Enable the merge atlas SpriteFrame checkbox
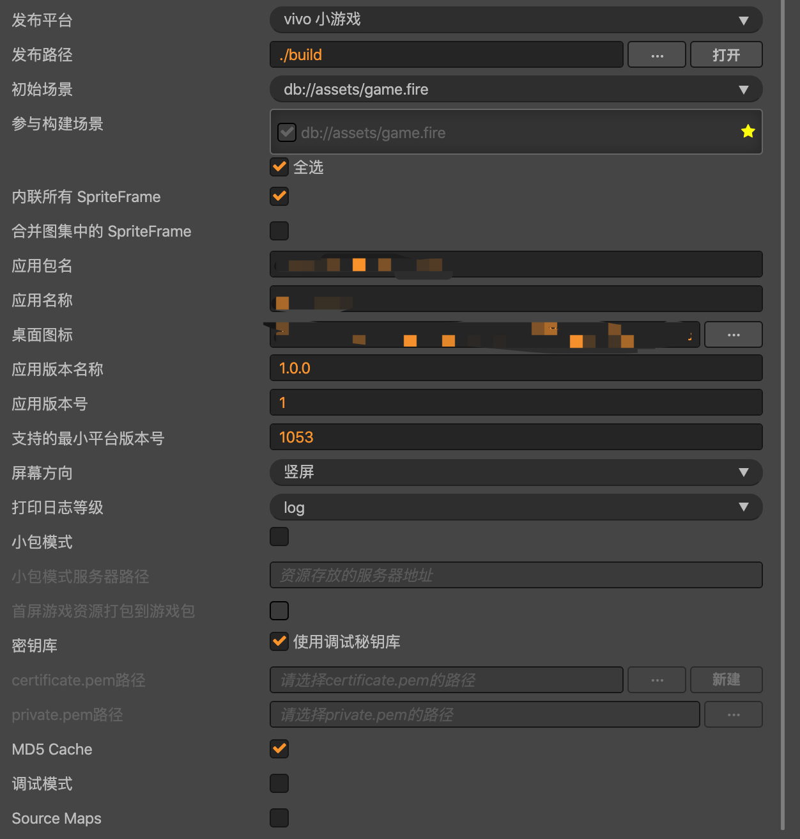The image size is (800, 839). pyautogui.click(x=279, y=231)
